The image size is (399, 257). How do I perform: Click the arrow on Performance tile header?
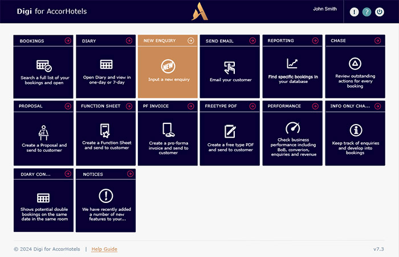click(315, 106)
